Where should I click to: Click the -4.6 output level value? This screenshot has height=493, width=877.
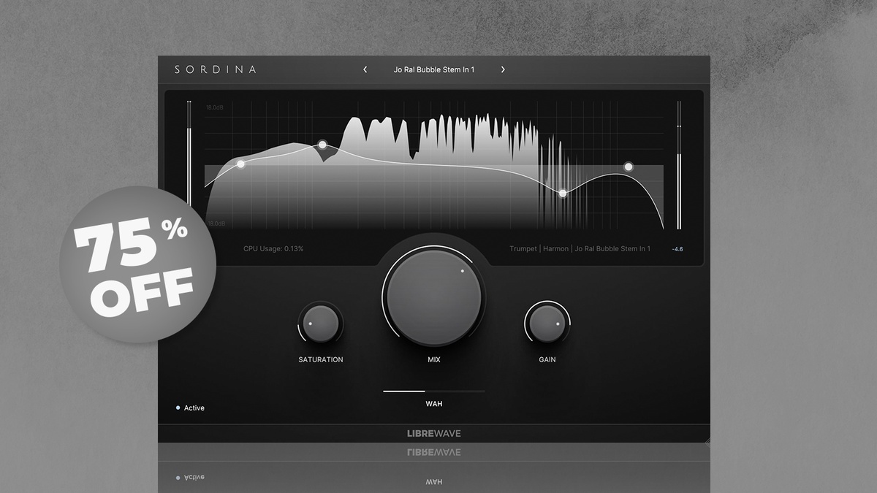coord(677,249)
